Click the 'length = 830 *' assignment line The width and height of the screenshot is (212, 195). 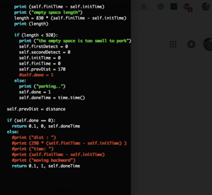(x=70, y=18)
